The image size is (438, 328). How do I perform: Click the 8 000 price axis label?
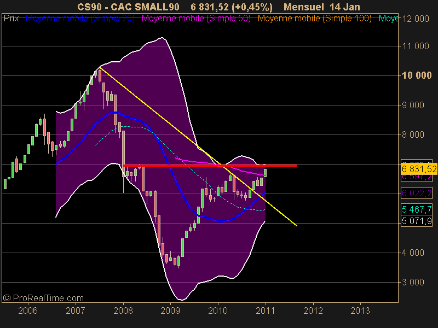pos(413,134)
